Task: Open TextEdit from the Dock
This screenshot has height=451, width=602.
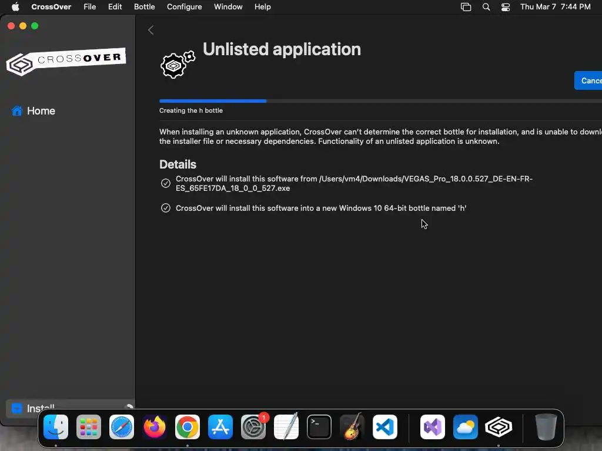Action: [286, 426]
